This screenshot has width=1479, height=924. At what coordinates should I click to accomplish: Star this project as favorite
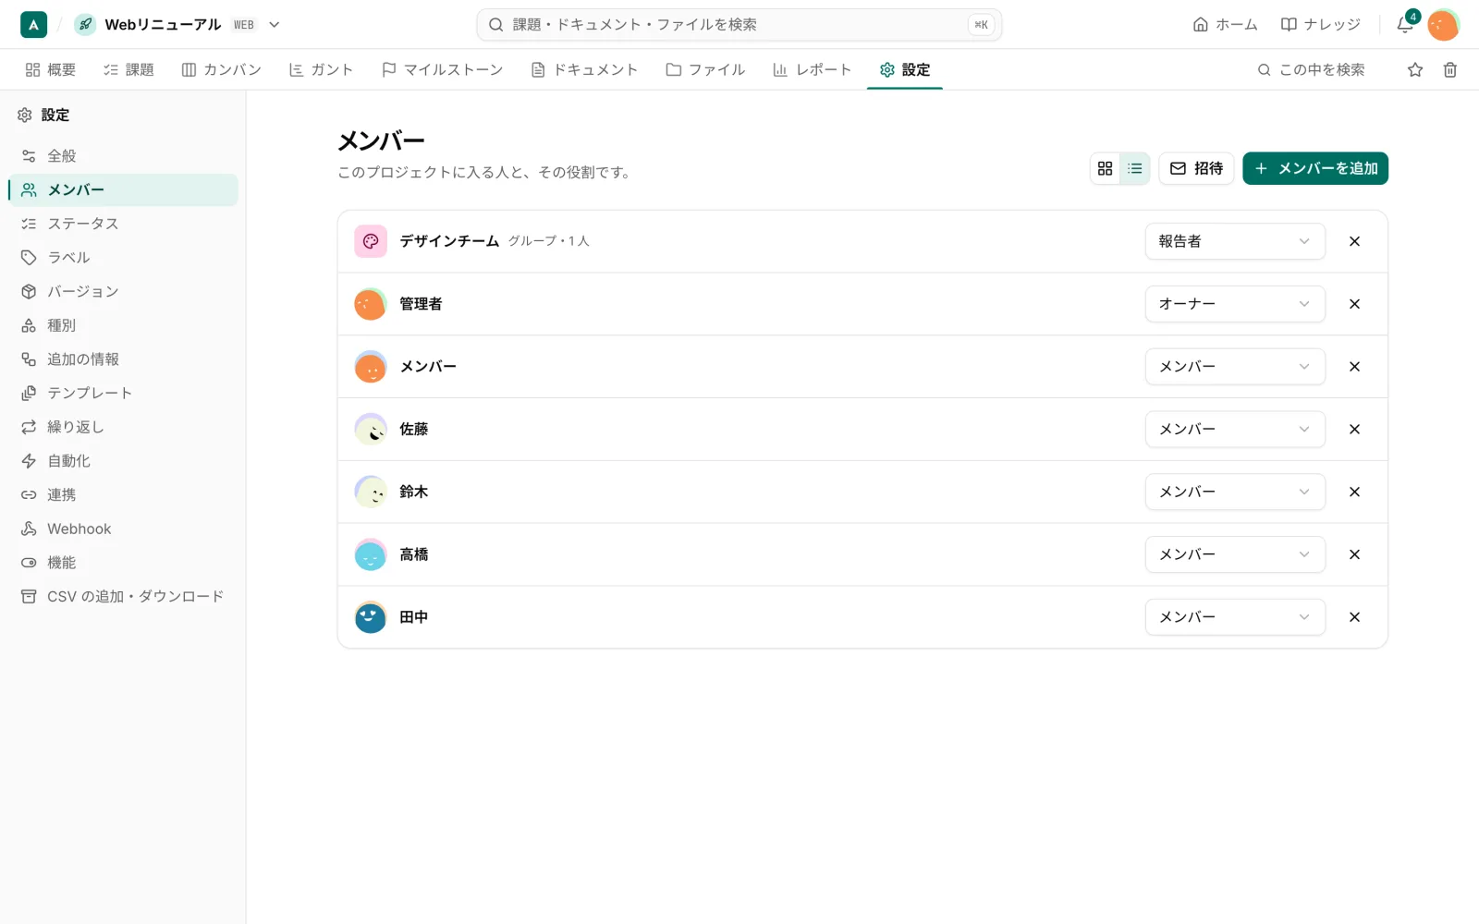tap(1415, 69)
